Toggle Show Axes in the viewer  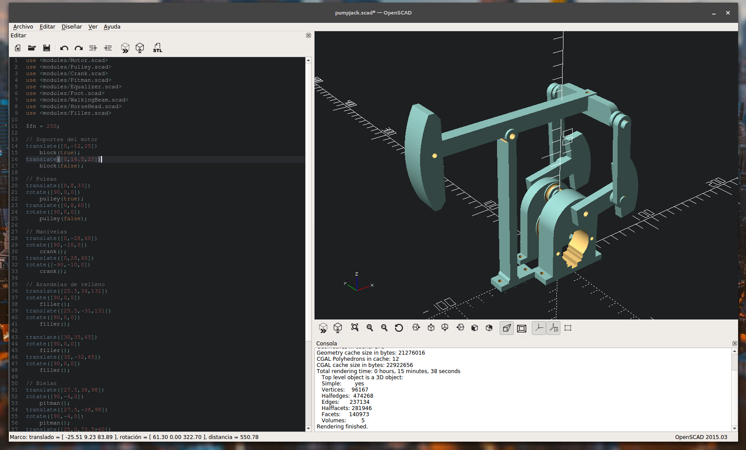click(x=539, y=328)
